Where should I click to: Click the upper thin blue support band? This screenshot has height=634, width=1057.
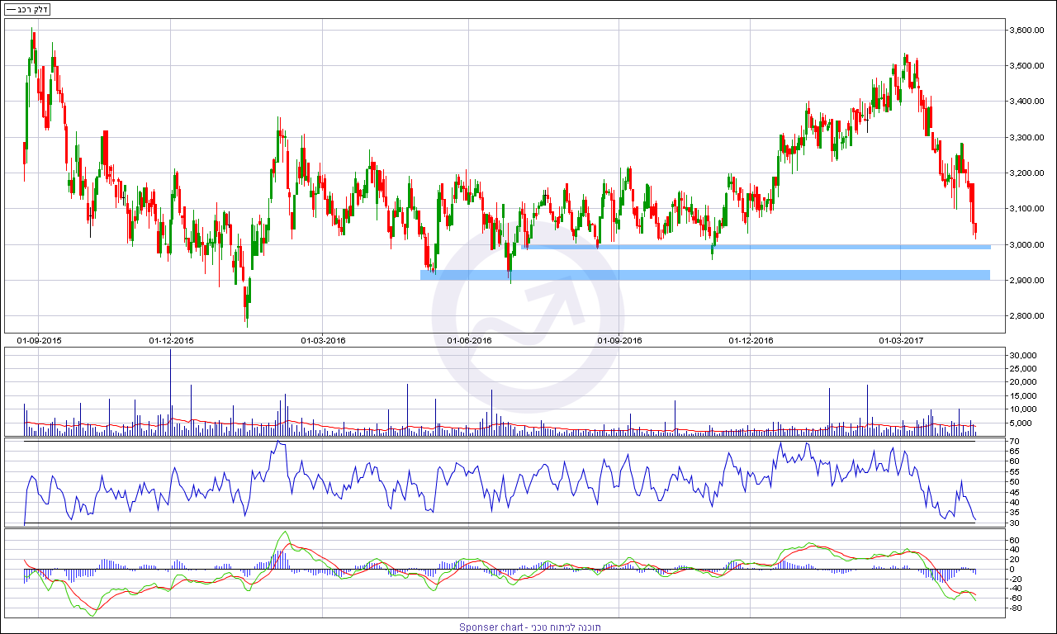tap(756, 246)
